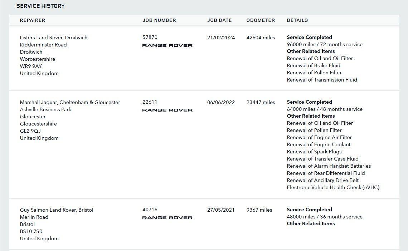Click the Range Rover logo under job 22611
Image resolution: width=408 pixels, height=251 pixels.
[x=167, y=110]
